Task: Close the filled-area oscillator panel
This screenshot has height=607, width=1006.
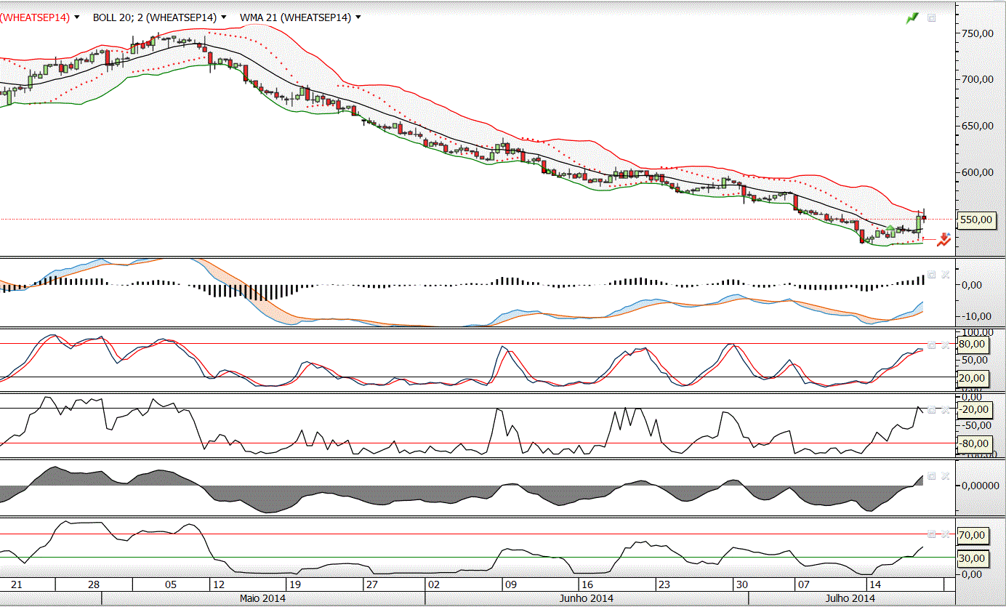Action: (946, 476)
